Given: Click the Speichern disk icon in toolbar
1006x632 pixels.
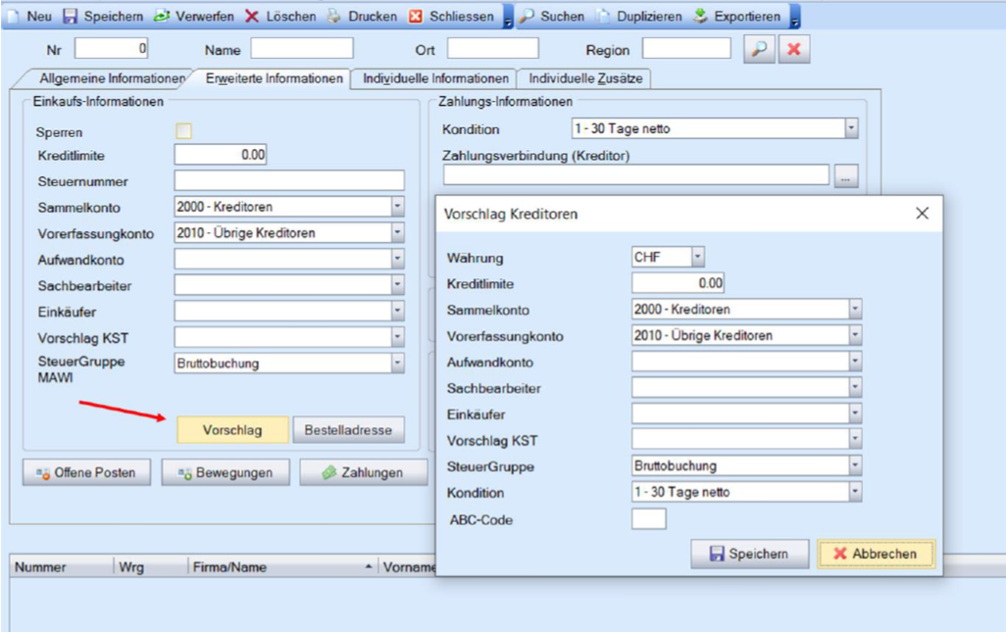Looking at the screenshot, I should (70, 16).
